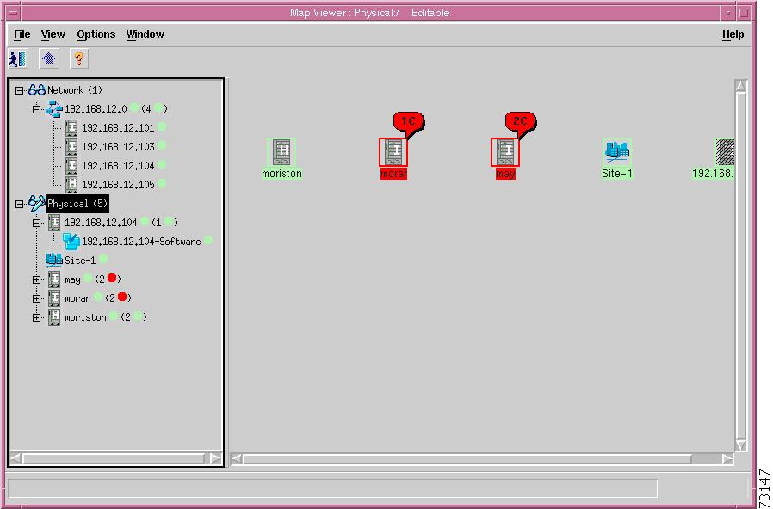Image resolution: width=773 pixels, height=509 pixels.
Task: Click the network-tree 192.168.12.104 device icon
Action: (x=72, y=165)
